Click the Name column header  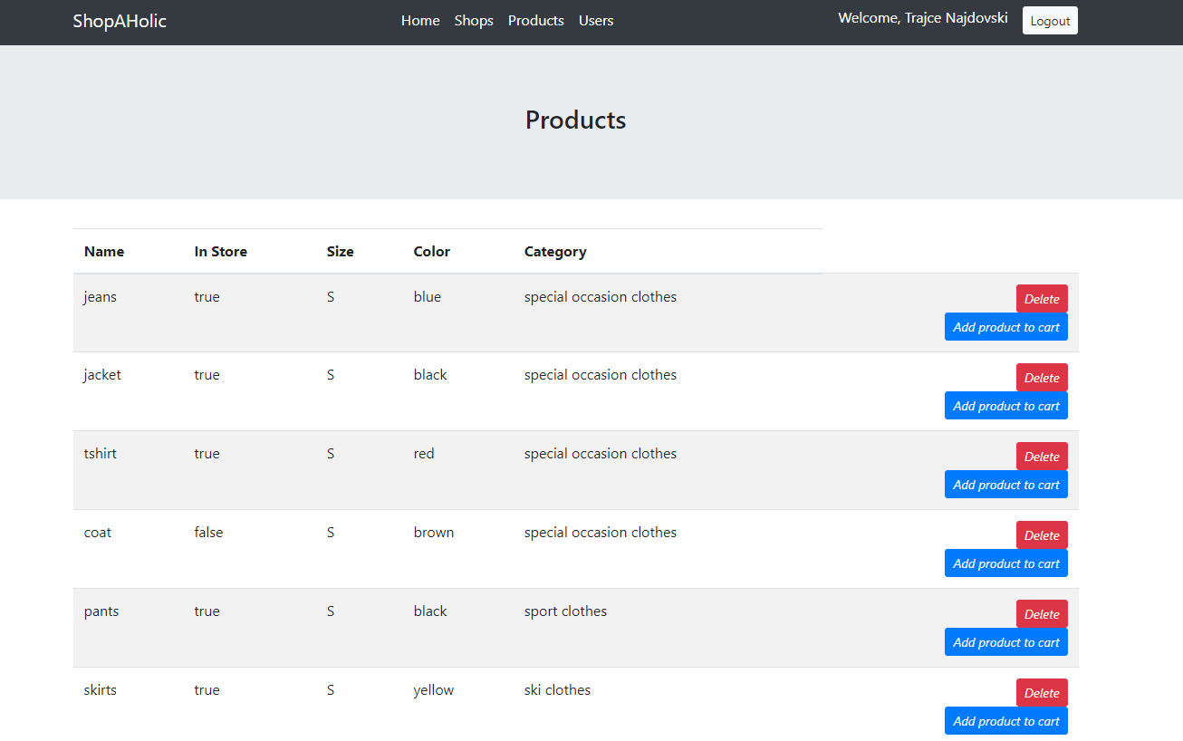point(104,252)
